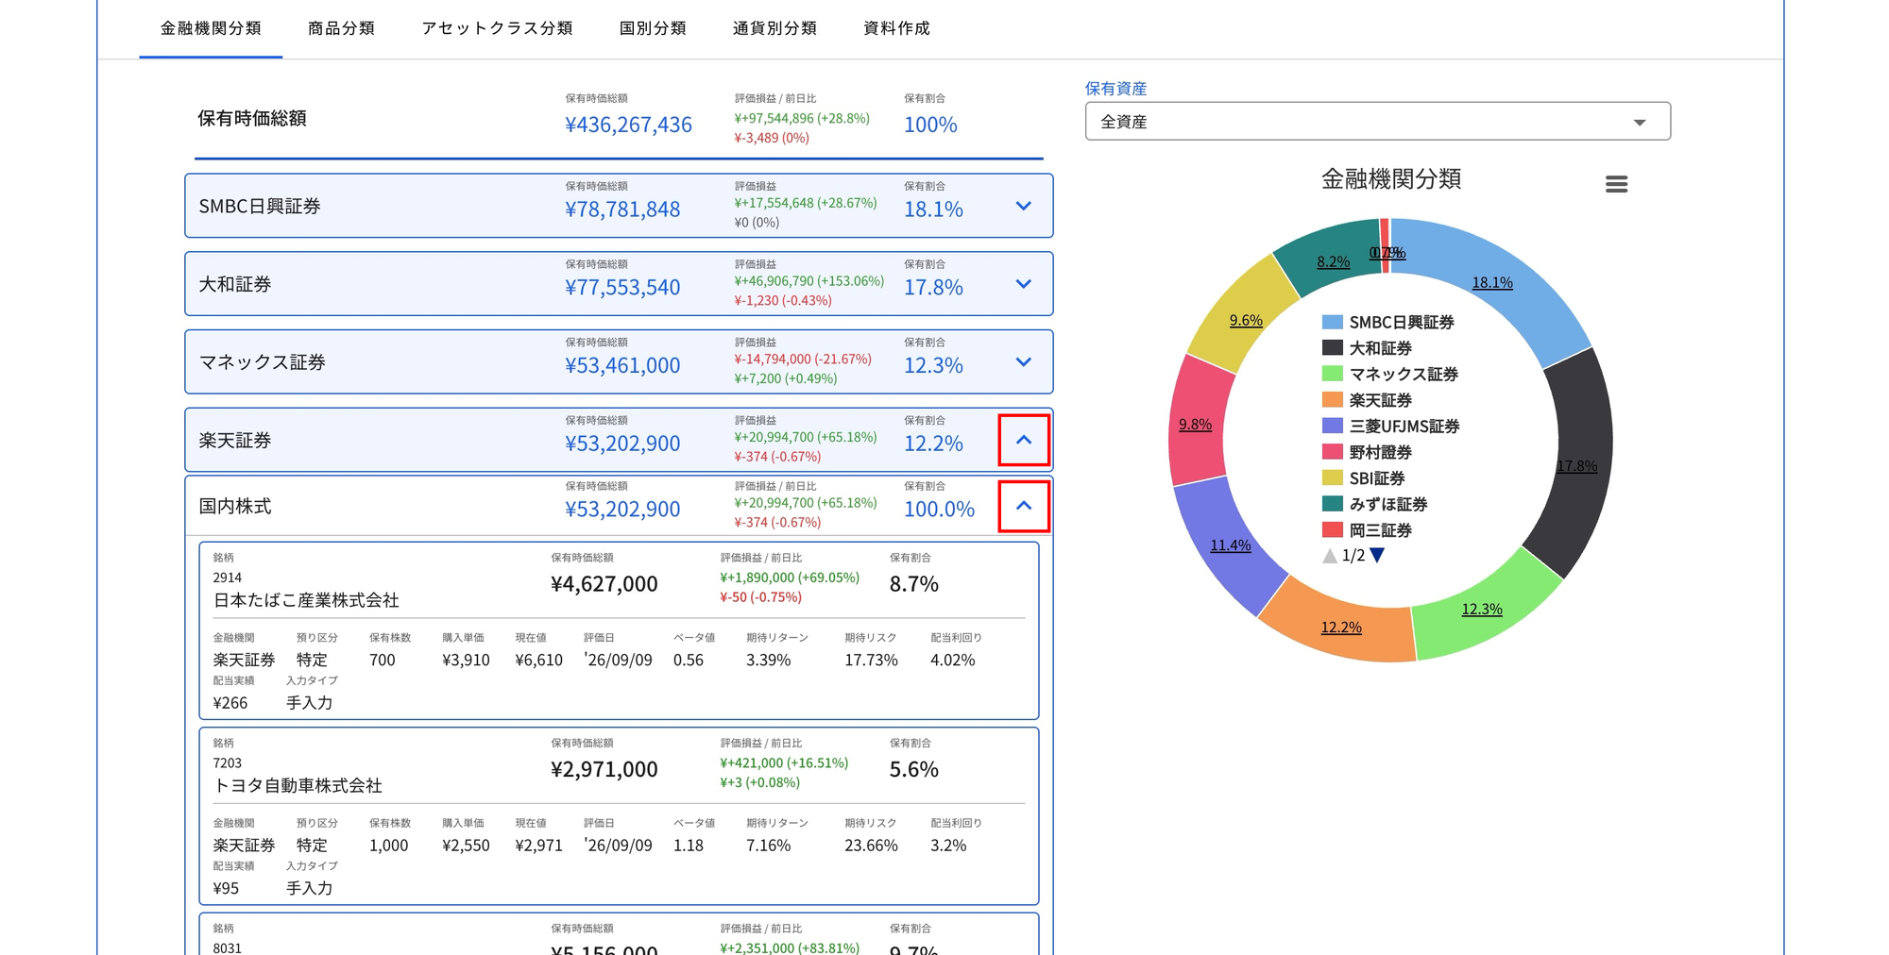Click total holding ratio 100%
Screen dimensions: 1889x955
point(930,125)
